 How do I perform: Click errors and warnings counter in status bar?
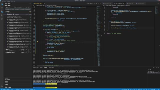click(18, 89)
